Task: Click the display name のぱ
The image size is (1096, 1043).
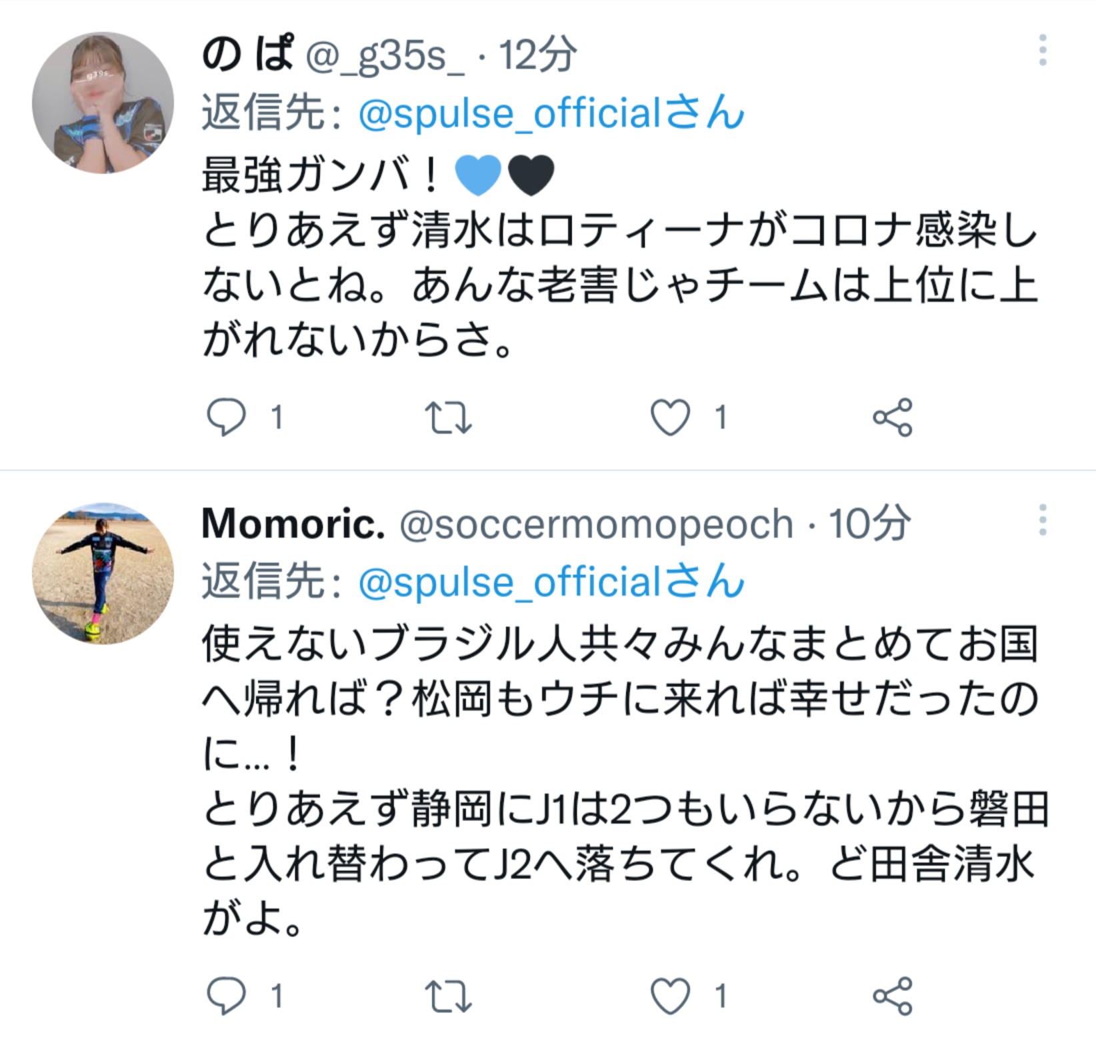Action: [x=247, y=55]
